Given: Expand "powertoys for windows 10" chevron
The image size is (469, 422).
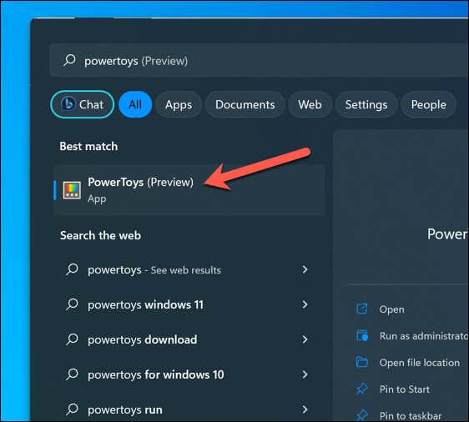Looking at the screenshot, I should [305, 374].
